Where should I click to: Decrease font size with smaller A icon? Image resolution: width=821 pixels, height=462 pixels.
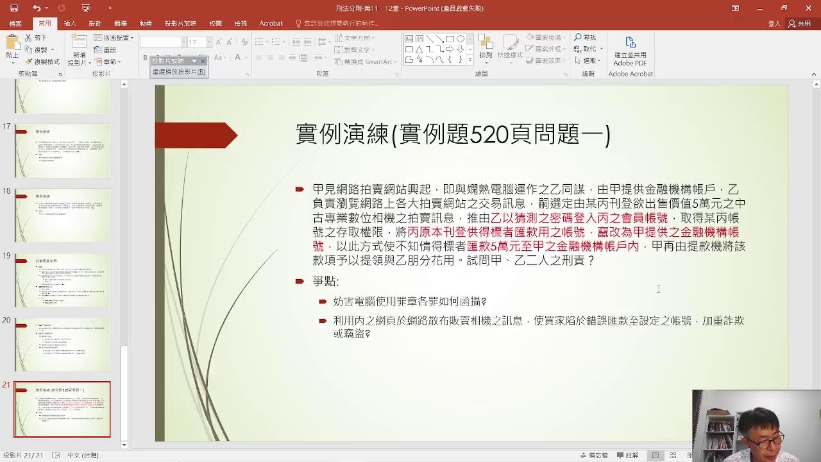(x=229, y=42)
